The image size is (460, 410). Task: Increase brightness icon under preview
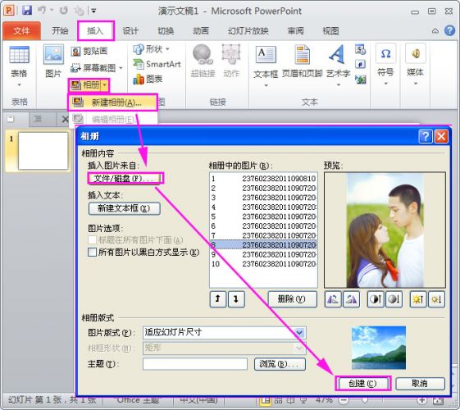[417, 299]
